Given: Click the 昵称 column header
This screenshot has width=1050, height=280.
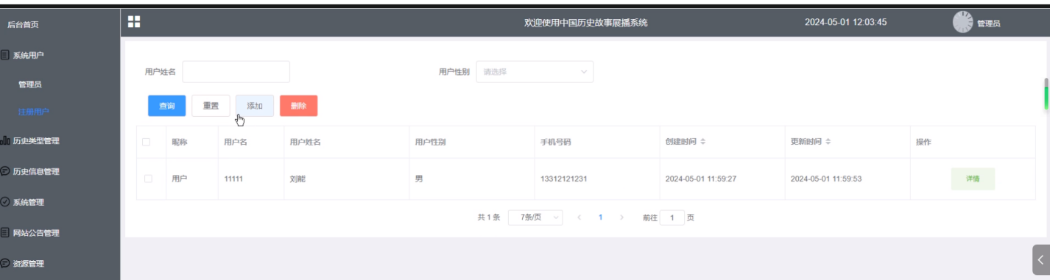Looking at the screenshot, I should coord(180,142).
